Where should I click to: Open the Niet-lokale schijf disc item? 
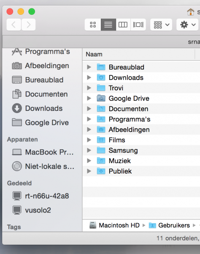[43, 166]
